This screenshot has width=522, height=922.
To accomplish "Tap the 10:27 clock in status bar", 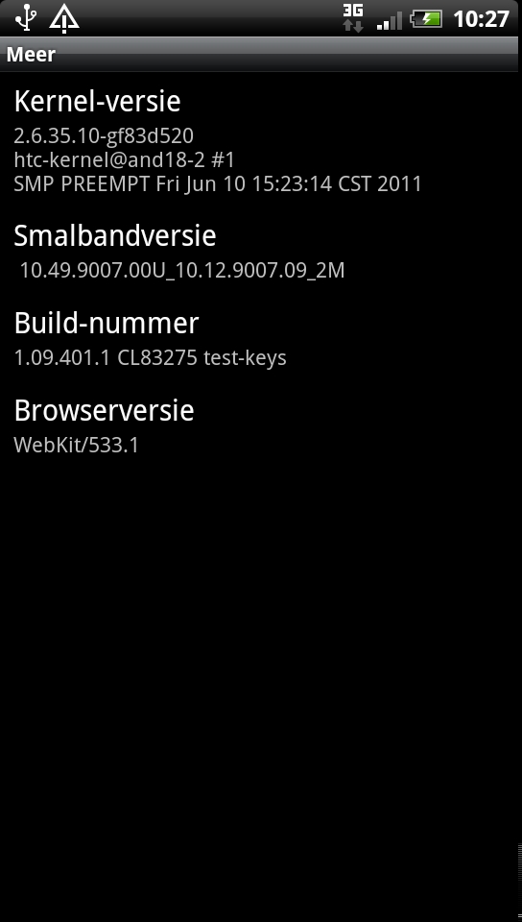I will pos(481,19).
